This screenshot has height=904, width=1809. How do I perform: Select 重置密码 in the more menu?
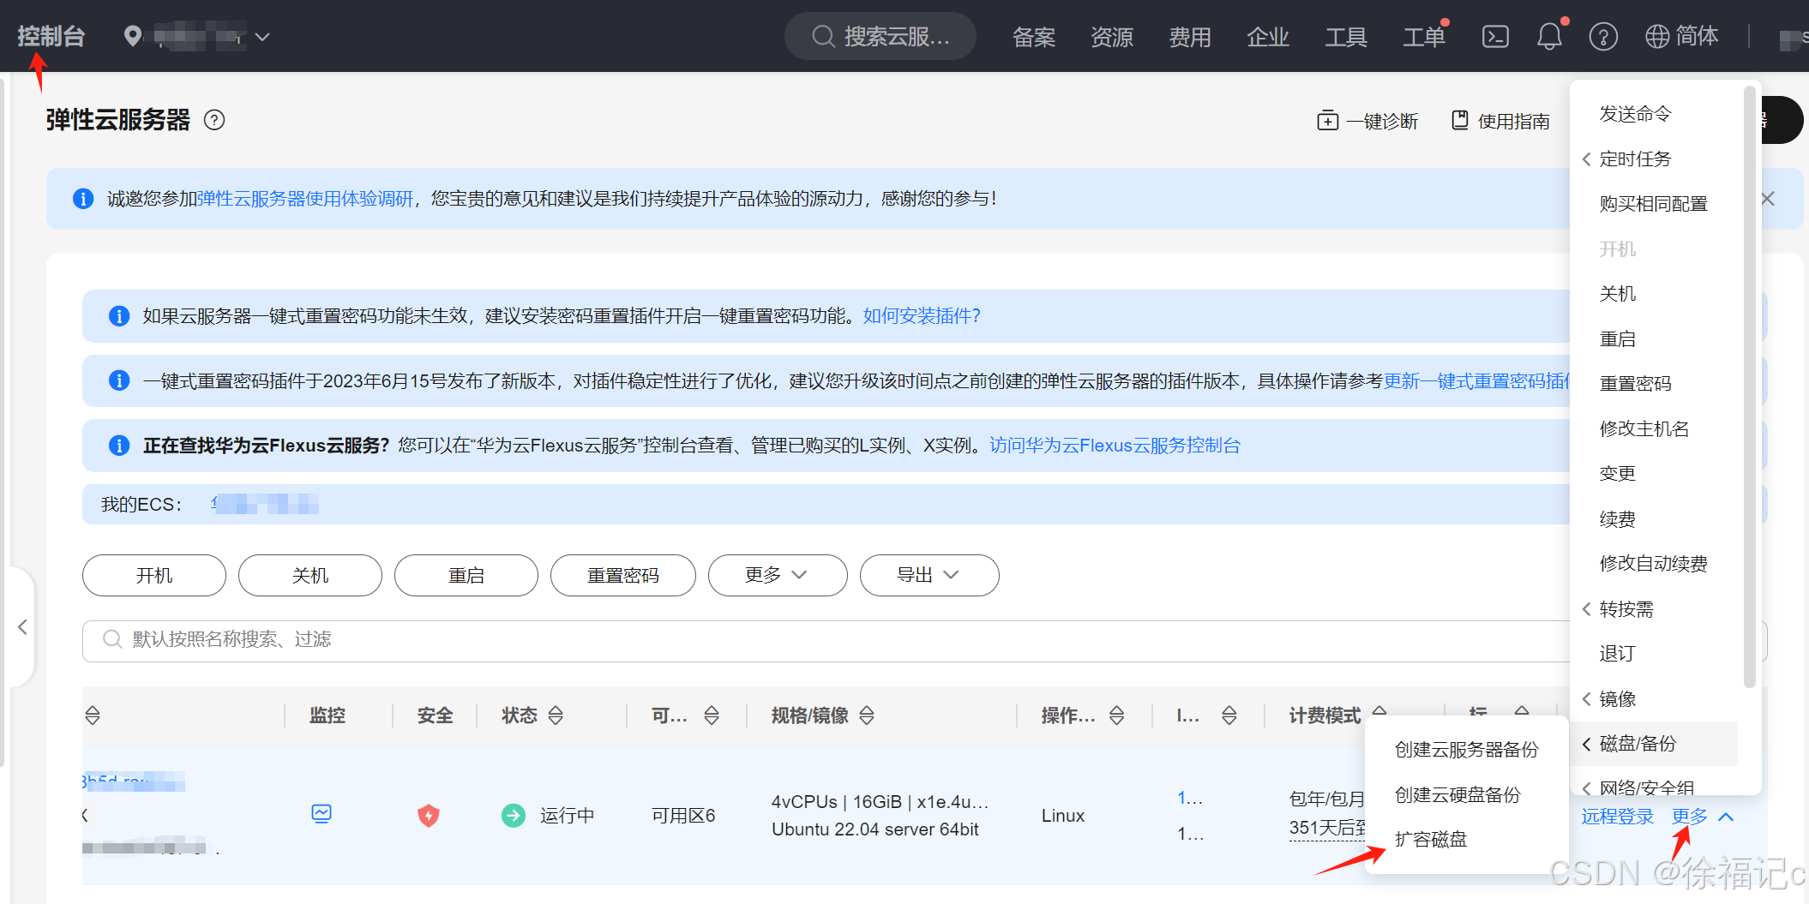tap(1635, 384)
